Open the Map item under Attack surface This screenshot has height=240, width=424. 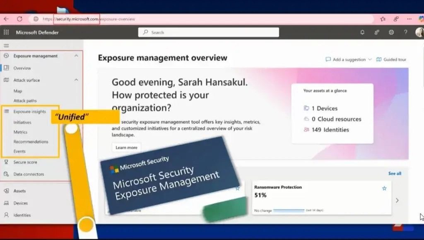(17, 91)
